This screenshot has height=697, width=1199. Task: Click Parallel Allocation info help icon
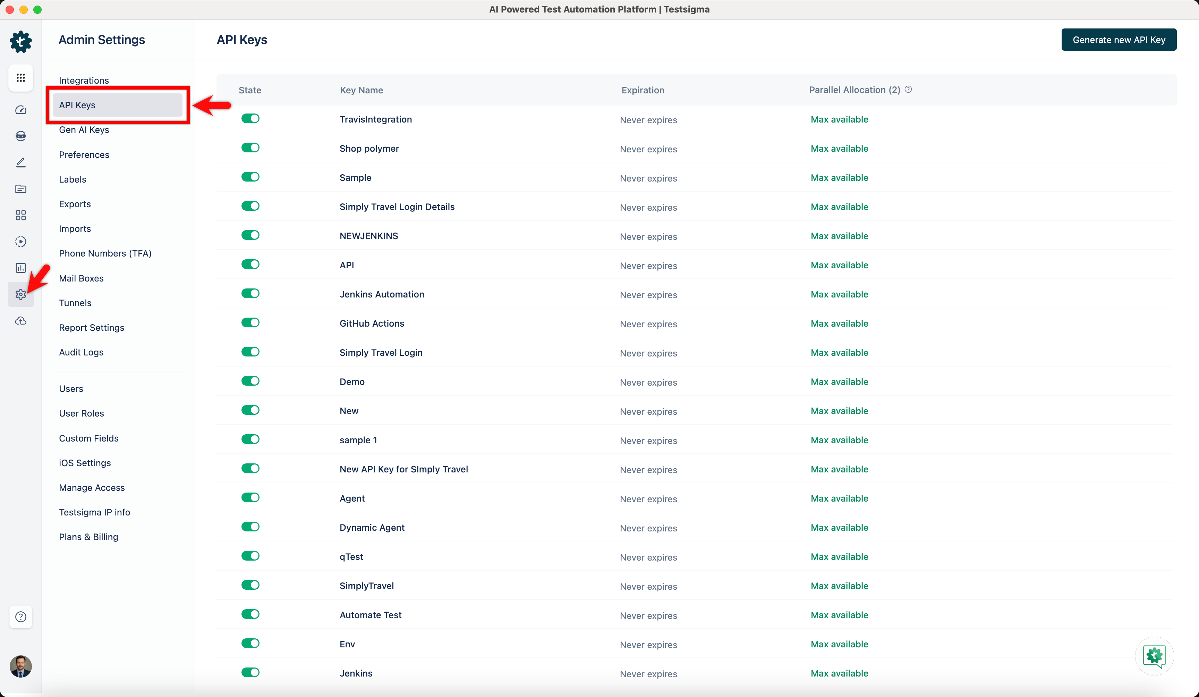pos(908,90)
